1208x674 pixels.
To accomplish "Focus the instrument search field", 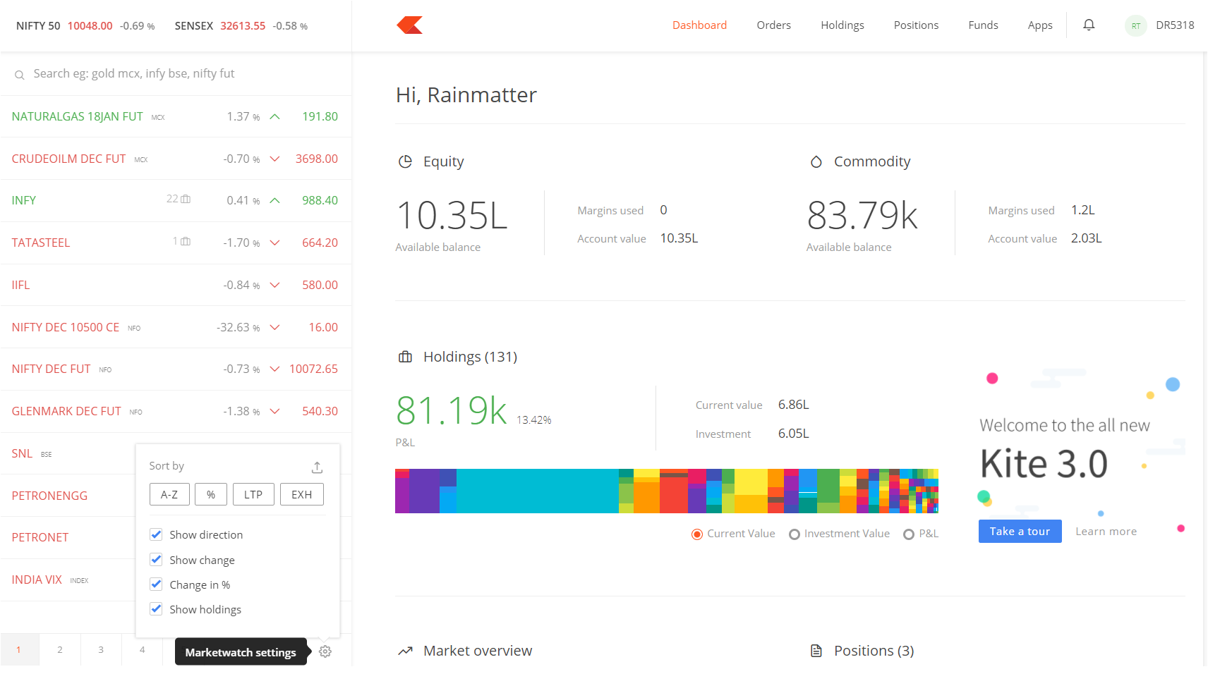I will (x=176, y=74).
